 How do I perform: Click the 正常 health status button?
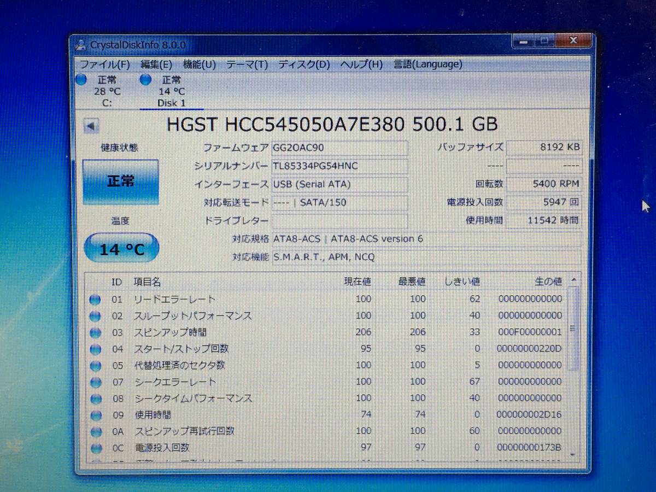[120, 182]
